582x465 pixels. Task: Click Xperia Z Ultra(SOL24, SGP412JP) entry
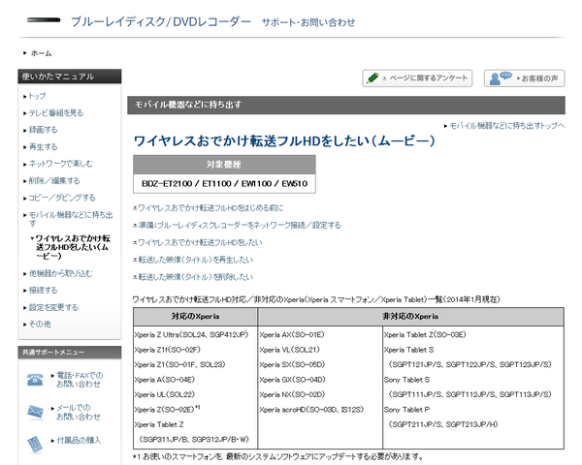click(191, 335)
